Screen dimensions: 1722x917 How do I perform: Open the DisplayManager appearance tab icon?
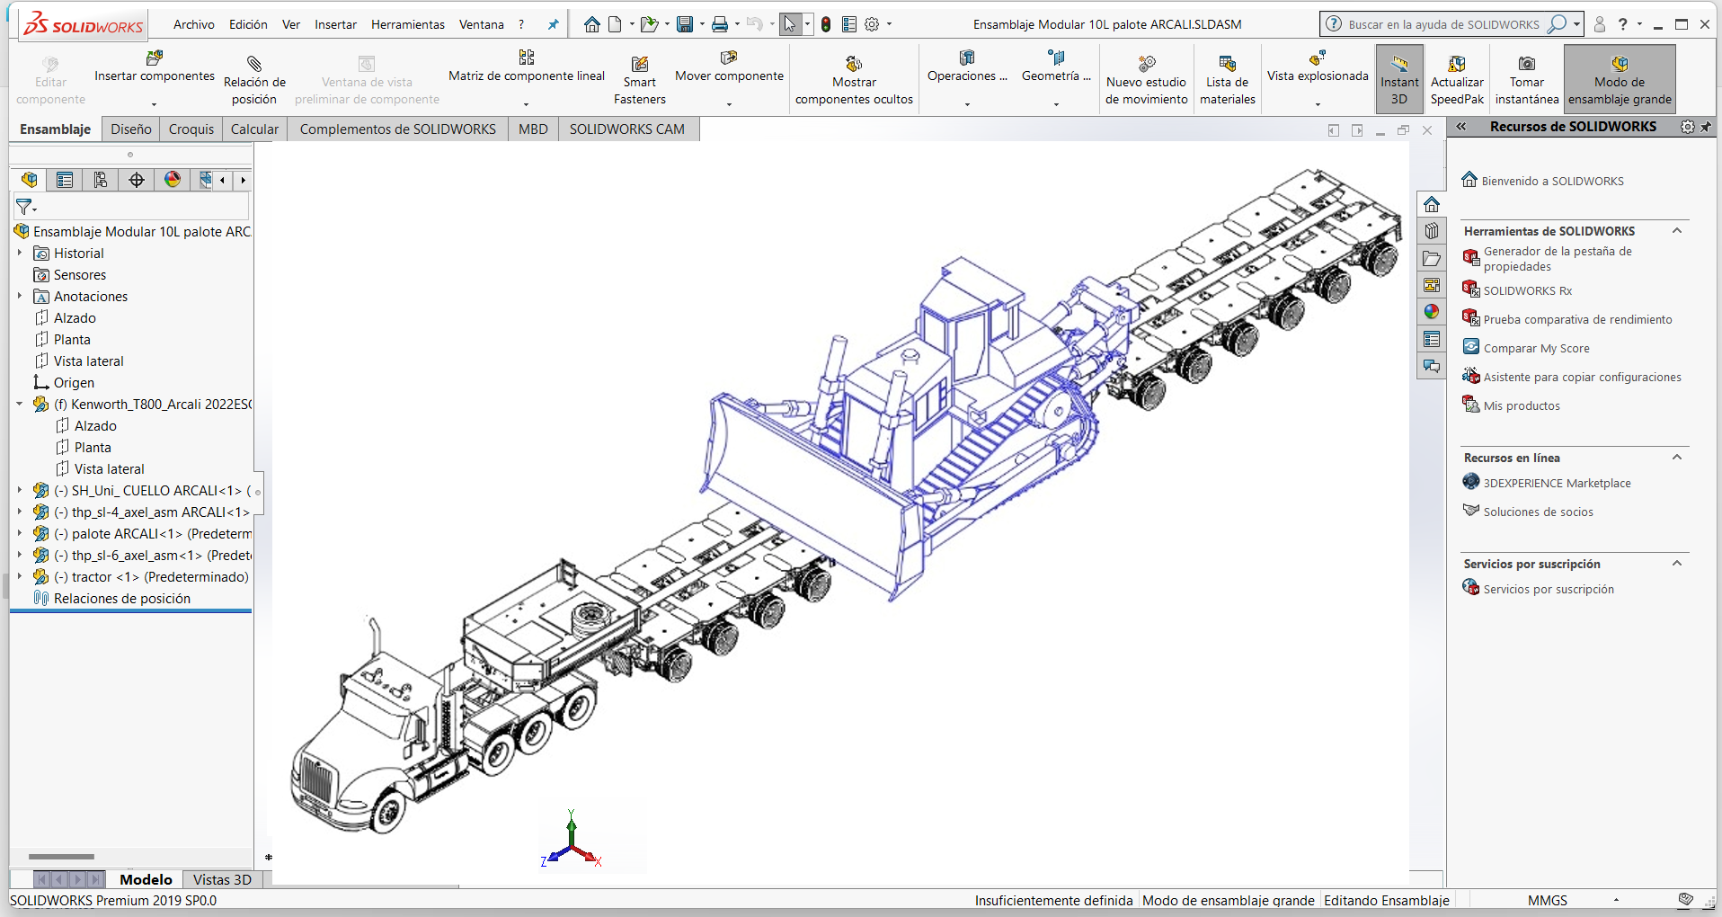coord(173,180)
